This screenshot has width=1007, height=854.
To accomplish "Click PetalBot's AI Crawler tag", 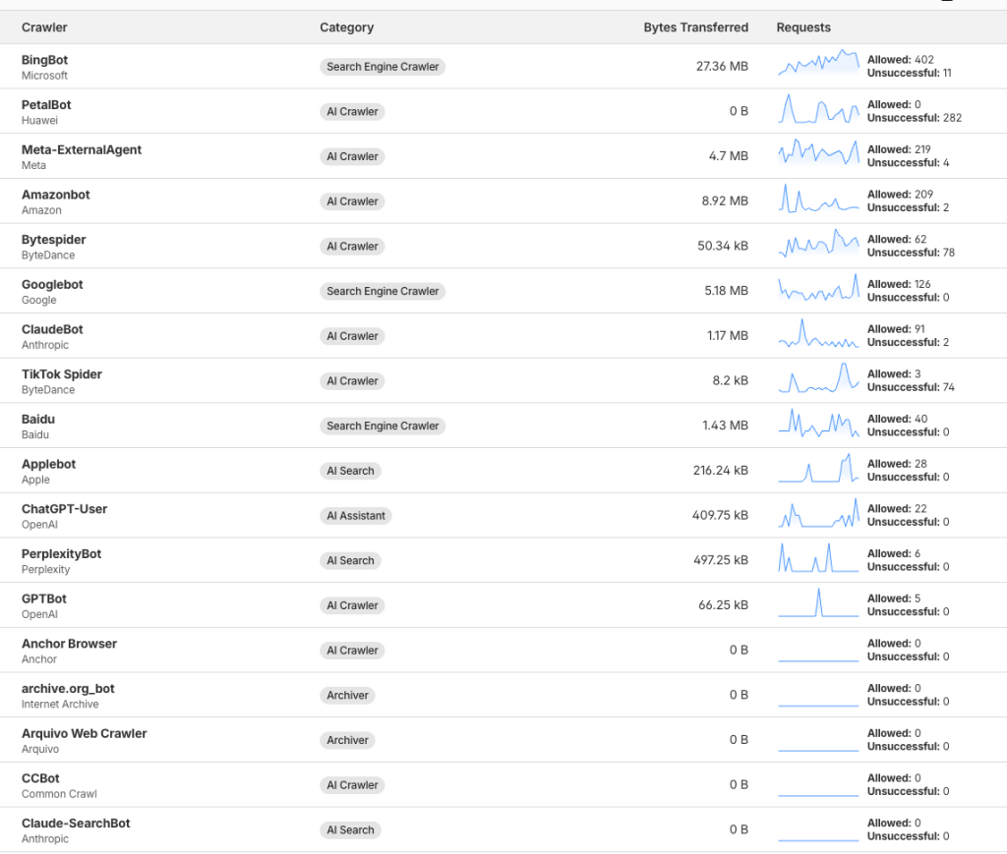I will coord(352,112).
